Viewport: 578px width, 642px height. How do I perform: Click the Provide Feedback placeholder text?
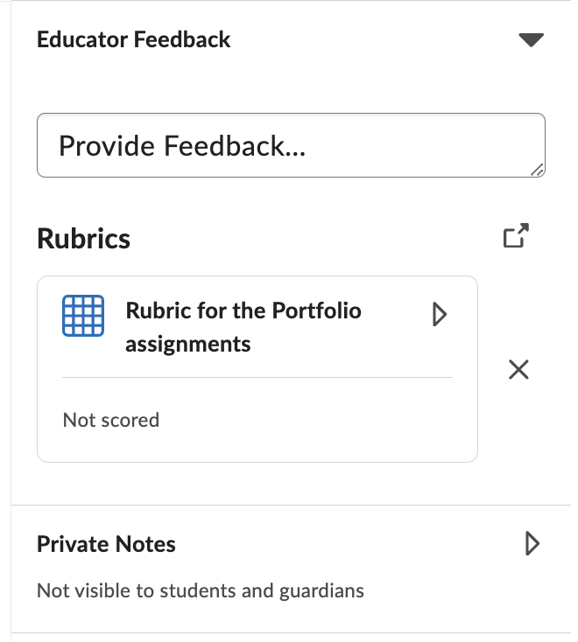pos(182,146)
